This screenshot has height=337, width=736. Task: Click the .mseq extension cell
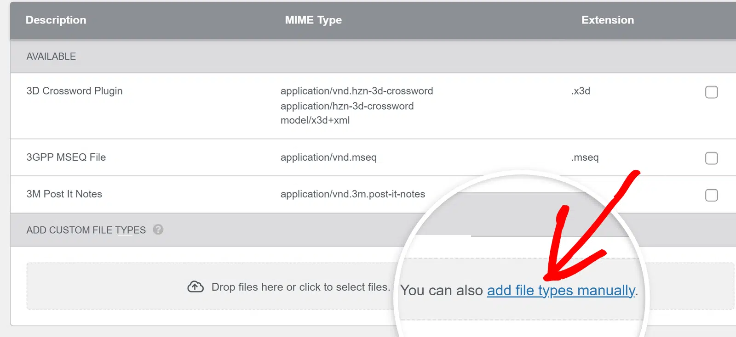click(x=585, y=157)
